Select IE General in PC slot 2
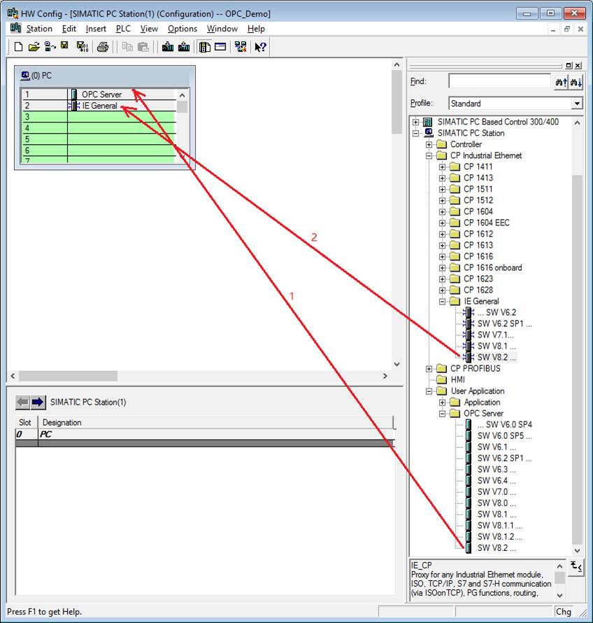Screen dimensions: 593x623 [99, 106]
